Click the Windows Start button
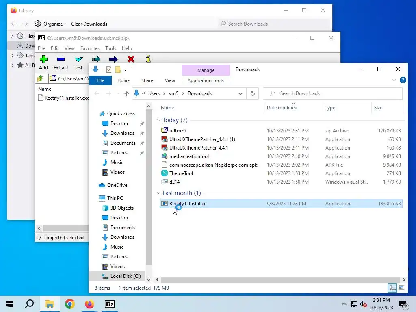This screenshot has width=416, height=312. (x=10, y=304)
